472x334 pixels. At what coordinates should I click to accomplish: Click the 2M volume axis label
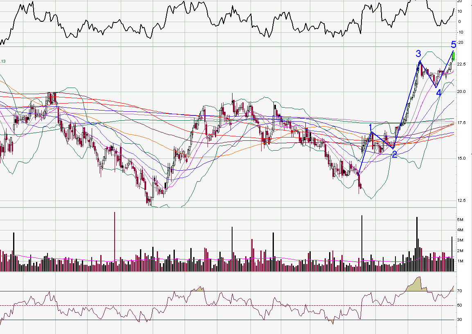(460, 251)
